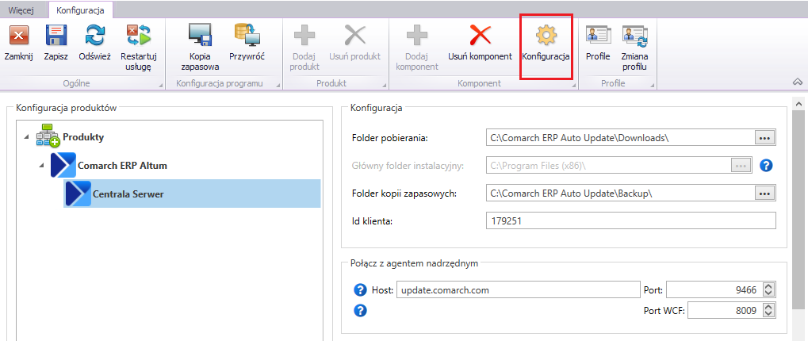Click the Produkty tree root icon
This screenshot has width=808, height=341.
(48, 137)
